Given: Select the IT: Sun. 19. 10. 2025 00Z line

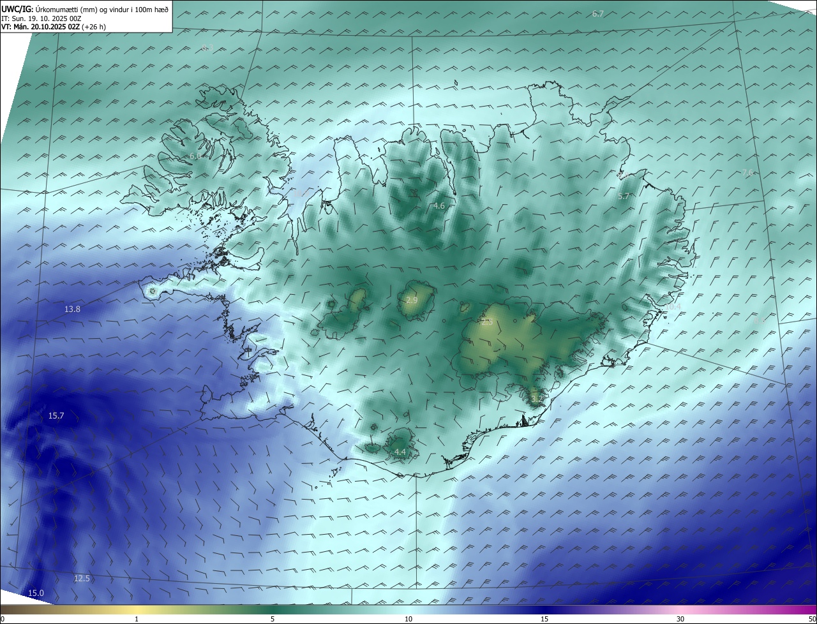Looking at the screenshot, I should click(41, 18).
